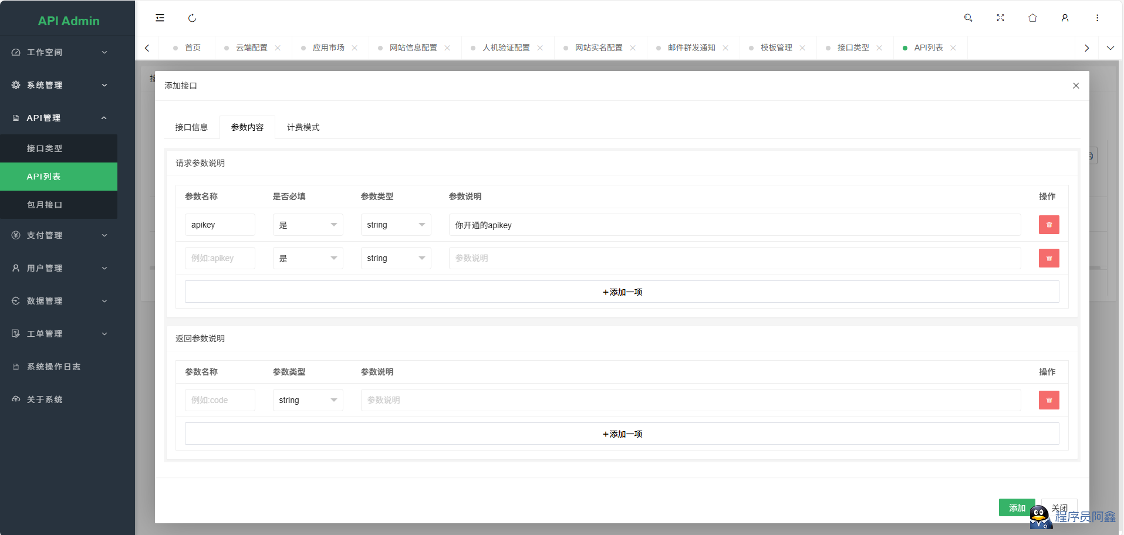The width and height of the screenshot is (1124, 535).
Task: Switch to the 计费模式 tab
Action: point(303,127)
